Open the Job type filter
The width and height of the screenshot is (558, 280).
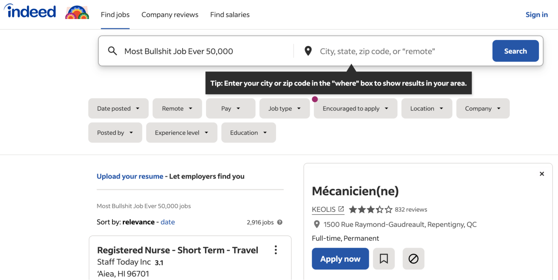284,108
